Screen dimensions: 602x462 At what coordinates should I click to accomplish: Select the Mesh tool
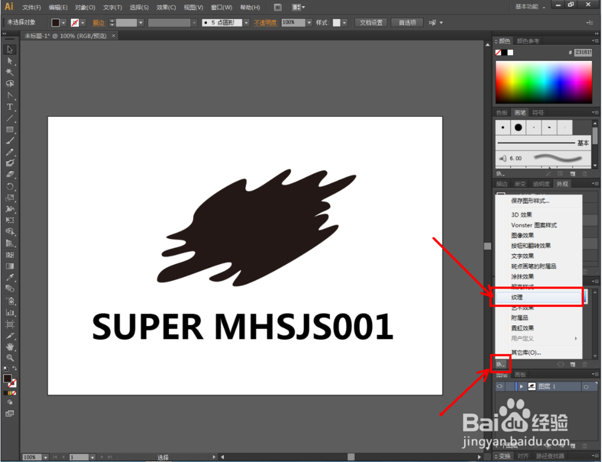[x=10, y=255]
